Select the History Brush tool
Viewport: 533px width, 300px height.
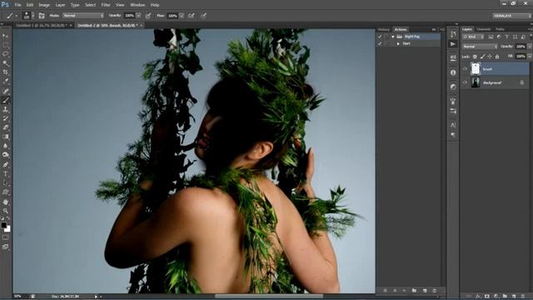[6, 118]
